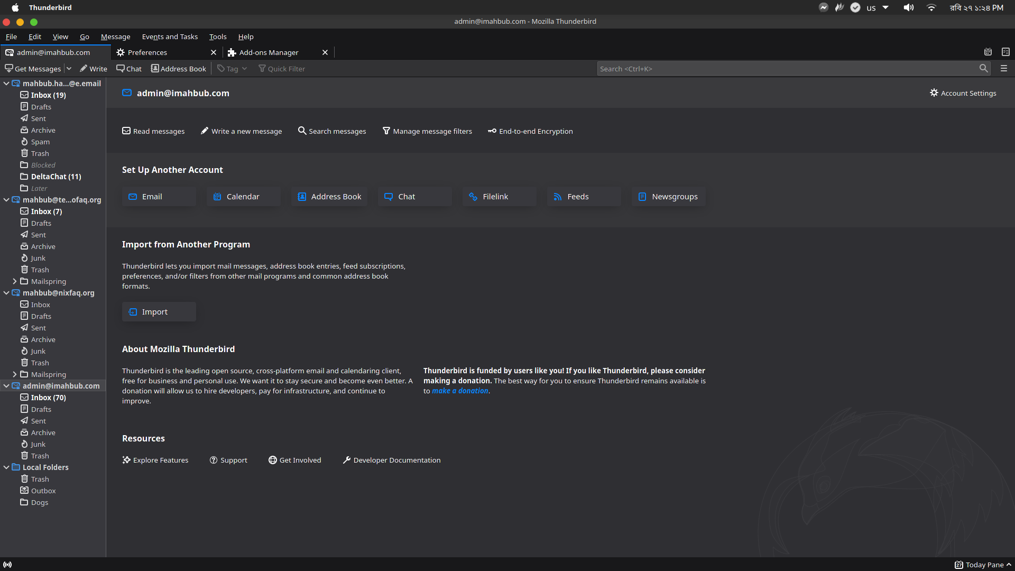Open the DeltaChat (11) folder
Screen dimensions: 1015x571
[53, 177]
